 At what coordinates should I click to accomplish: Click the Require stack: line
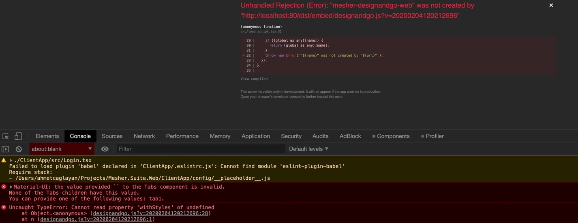click(31, 172)
